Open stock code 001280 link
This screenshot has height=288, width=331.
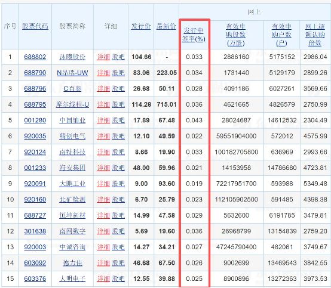coord(35,120)
